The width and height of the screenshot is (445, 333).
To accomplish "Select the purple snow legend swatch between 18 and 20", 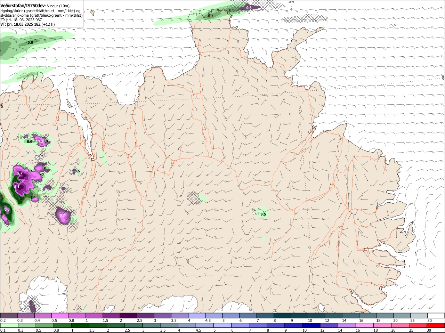I will [385, 316].
